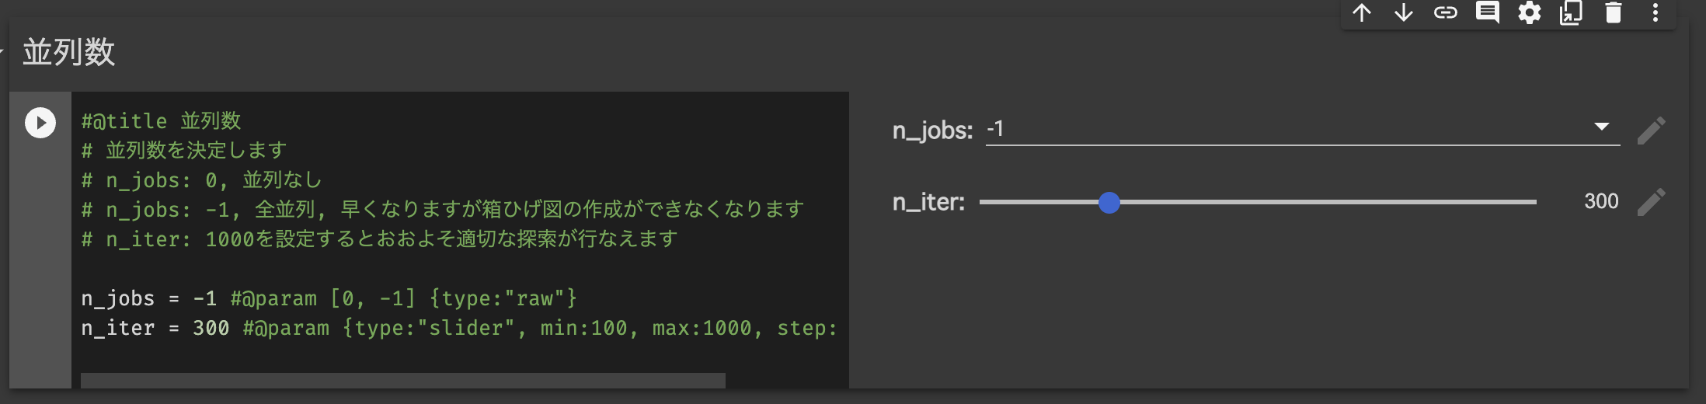Image resolution: width=1706 pixels, height=404 pixels.
Task: Copy link to cell icon
Action: (1446, 13)
